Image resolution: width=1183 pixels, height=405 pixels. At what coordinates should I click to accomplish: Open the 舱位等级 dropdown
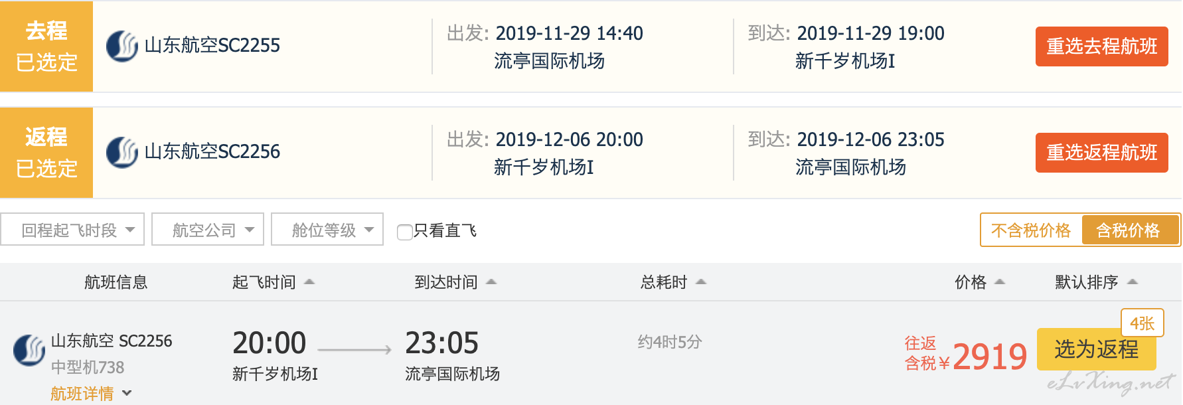coord(327,230)
